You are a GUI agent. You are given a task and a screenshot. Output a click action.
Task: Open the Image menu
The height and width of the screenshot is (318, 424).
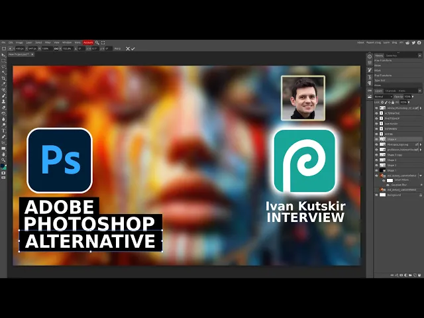coord(19,42)
